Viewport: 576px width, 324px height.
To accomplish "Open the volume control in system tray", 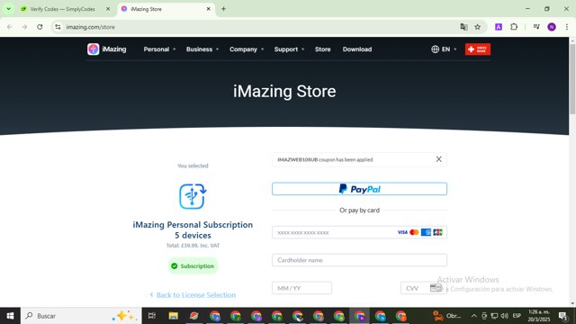I will 504,316.
